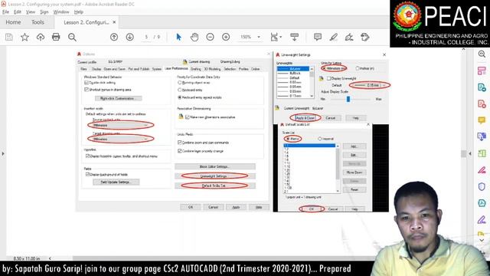Click the 8.50 x 11.00 in page size label
Image resolution: width=490 pixels, height=276 pixels.
[27, 258]
